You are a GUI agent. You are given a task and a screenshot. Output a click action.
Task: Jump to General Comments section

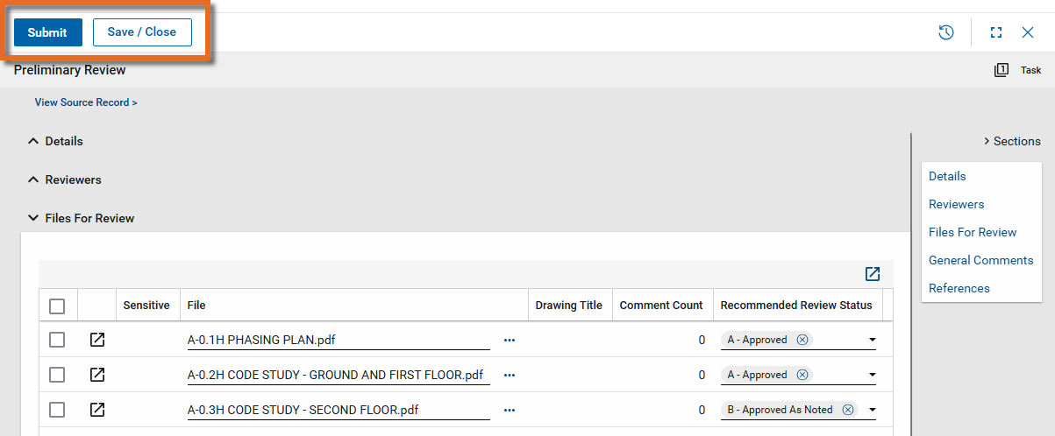click(x=980, y=260)
